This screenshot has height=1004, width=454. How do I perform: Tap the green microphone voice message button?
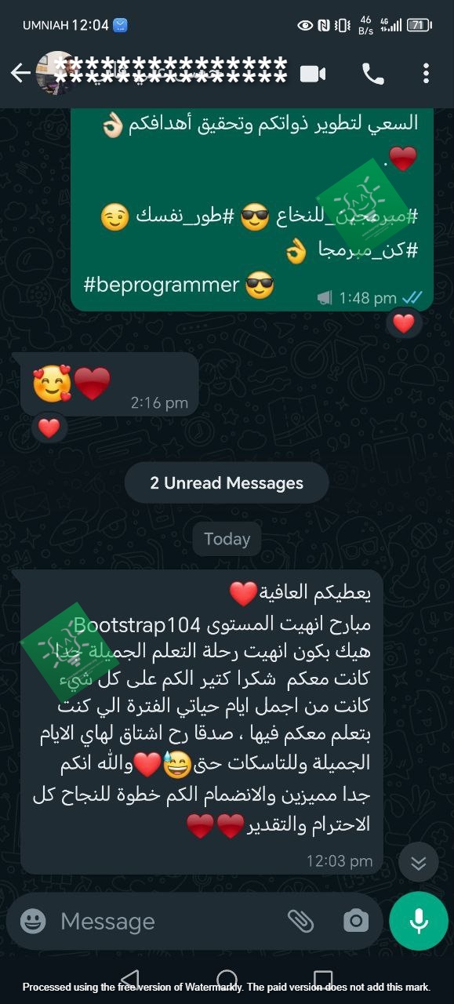pos(419,921)
